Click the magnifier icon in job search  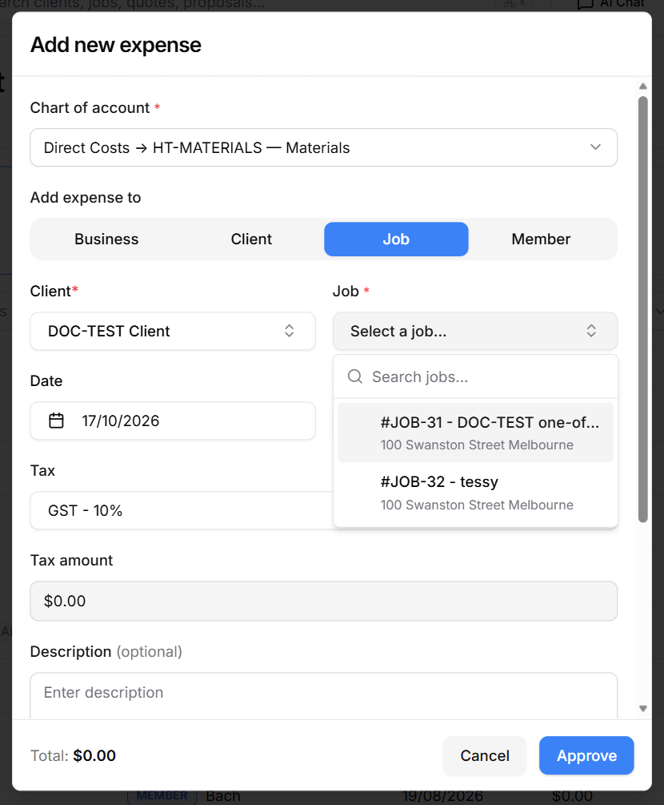pyautogui.click(x=355, y=376)
